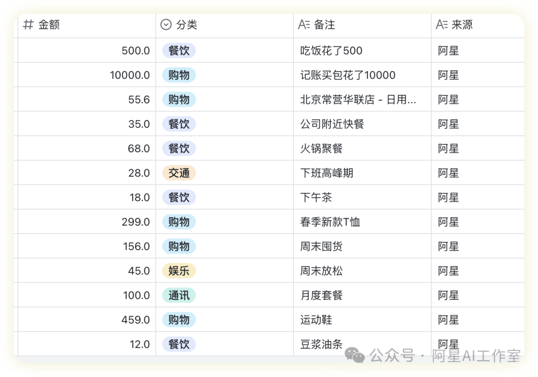Click the WeChat logo in the watermark

tap(355, 355)
